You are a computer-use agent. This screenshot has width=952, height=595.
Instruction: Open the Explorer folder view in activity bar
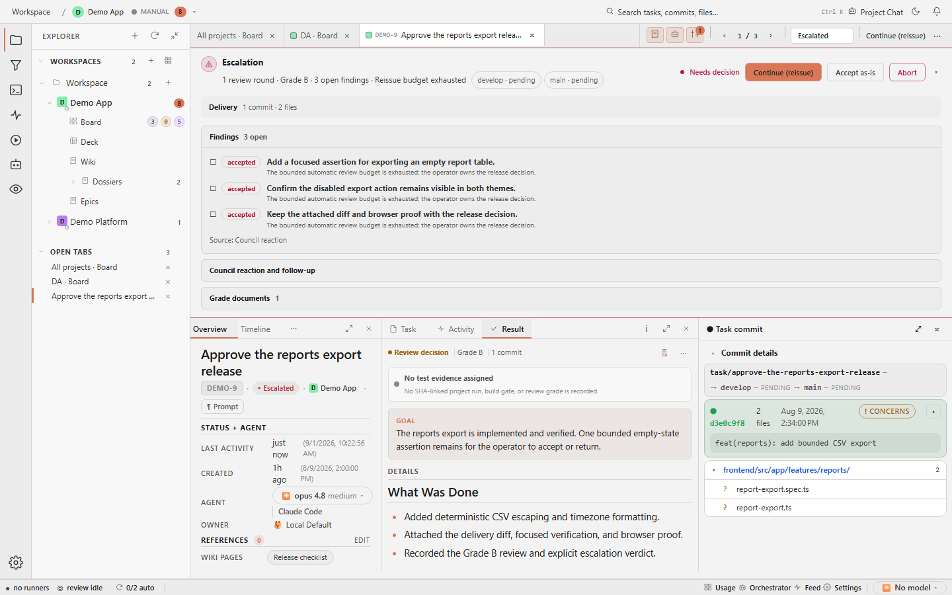point(16,40)
